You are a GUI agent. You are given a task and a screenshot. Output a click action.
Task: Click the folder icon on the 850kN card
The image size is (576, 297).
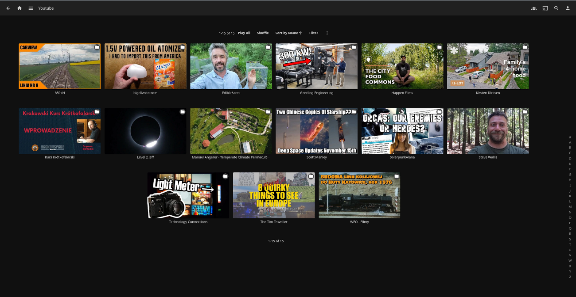tap(97, 47)
